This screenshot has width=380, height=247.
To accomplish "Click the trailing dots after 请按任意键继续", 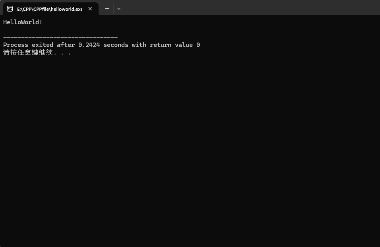I will (63, 53).
